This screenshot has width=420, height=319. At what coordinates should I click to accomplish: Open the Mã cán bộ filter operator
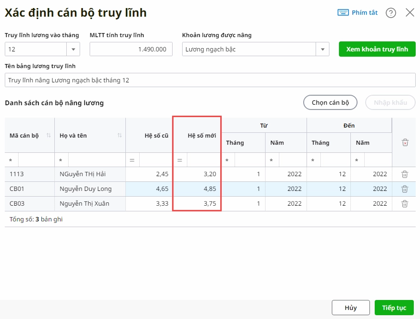[10, 160]
